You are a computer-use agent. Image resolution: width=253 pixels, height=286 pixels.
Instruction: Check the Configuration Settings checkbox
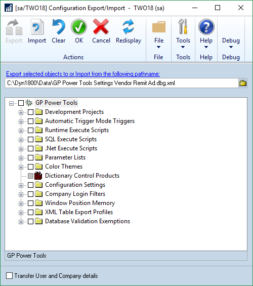[x=31, y=185]
